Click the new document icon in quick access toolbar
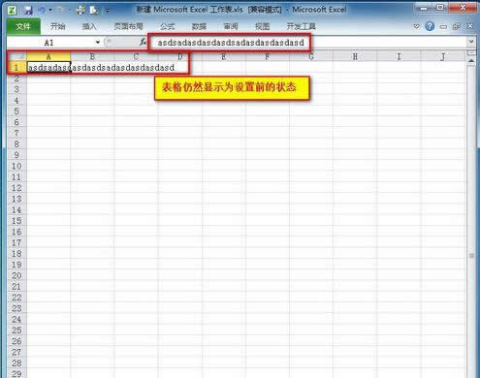 click(94, 11)
